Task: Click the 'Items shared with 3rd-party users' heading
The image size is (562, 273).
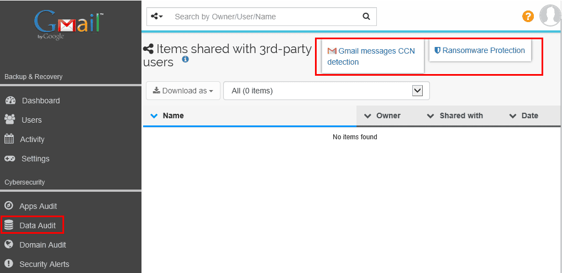Action: point(227,55)
